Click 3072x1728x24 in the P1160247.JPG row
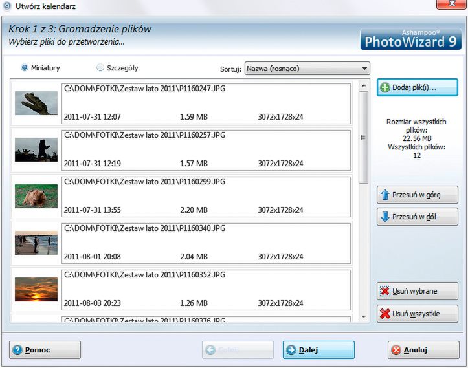 tap(280, 117)
